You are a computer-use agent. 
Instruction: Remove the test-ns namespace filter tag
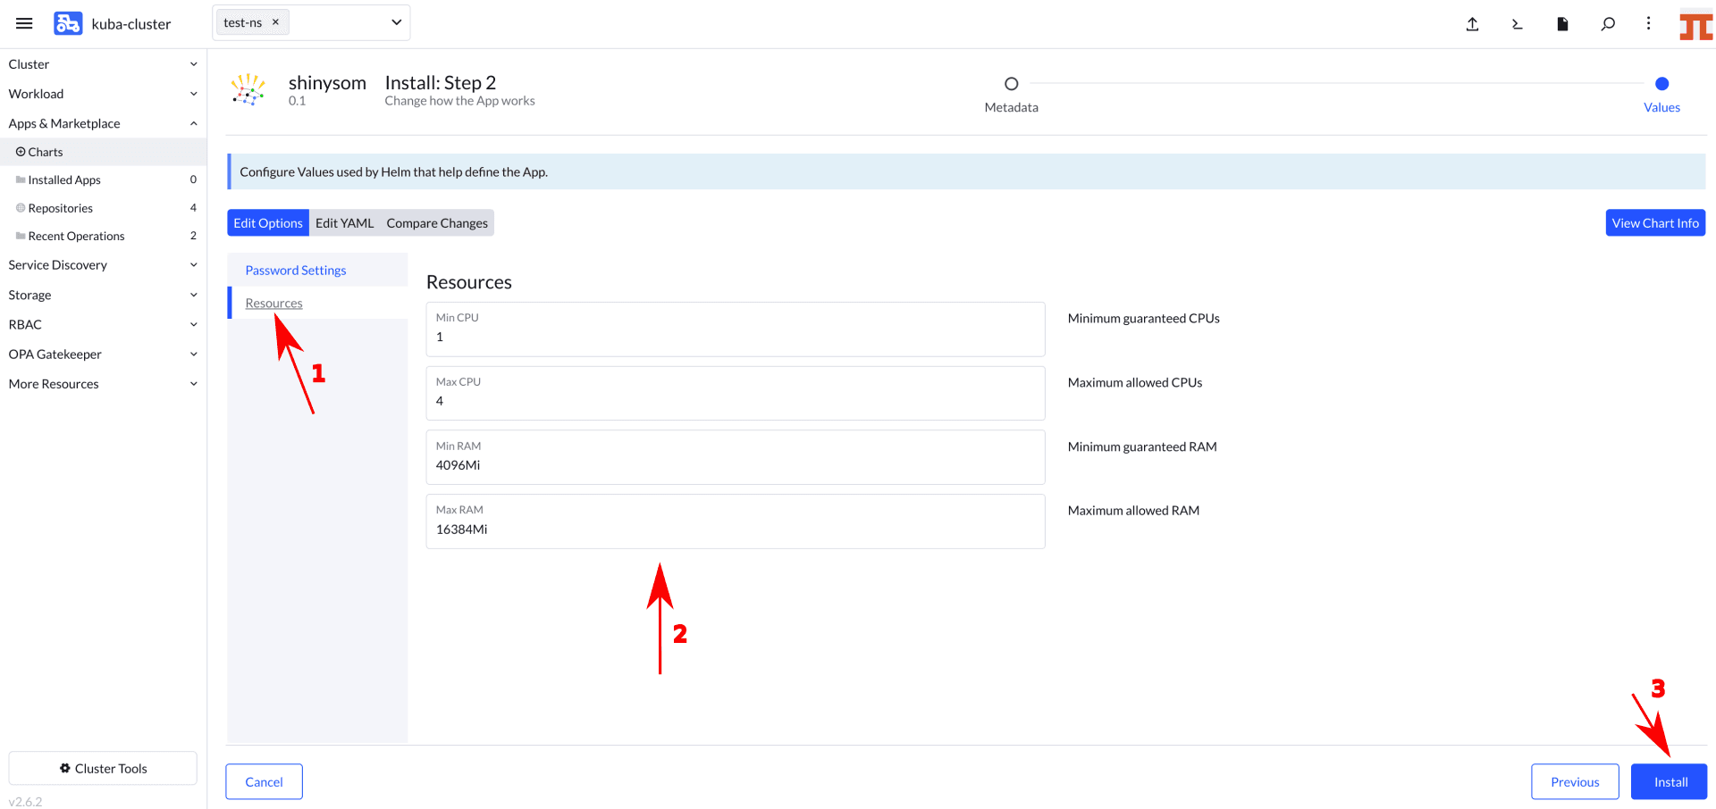click(275, 21)
